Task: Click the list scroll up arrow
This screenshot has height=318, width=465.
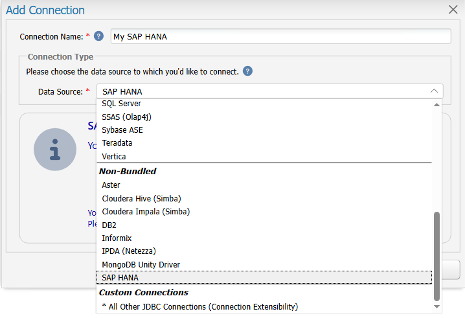Action: pos(437,105)
